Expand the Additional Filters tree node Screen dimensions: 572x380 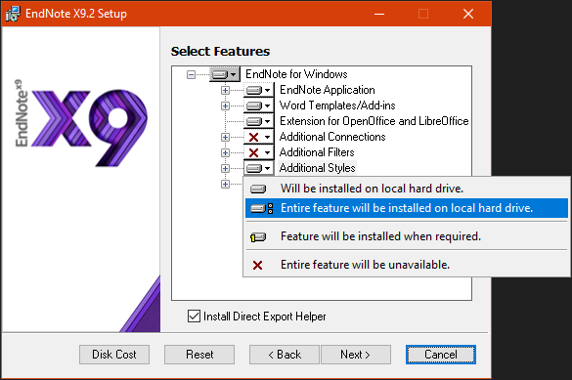[x=225, y=153]
